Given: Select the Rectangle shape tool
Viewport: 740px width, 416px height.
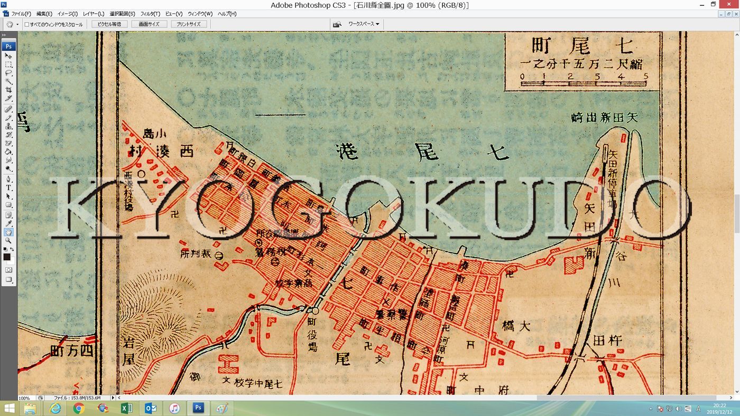Looking at the screenshot, I should point(8,204).
